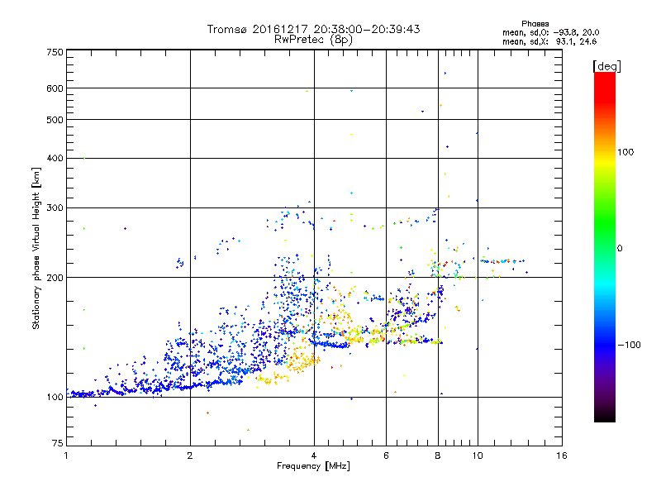Screen dimensions: 661x496
Task: Click the 'mean, sd,X: 93.1, 24.6' text
Action: tap(549, 41)
